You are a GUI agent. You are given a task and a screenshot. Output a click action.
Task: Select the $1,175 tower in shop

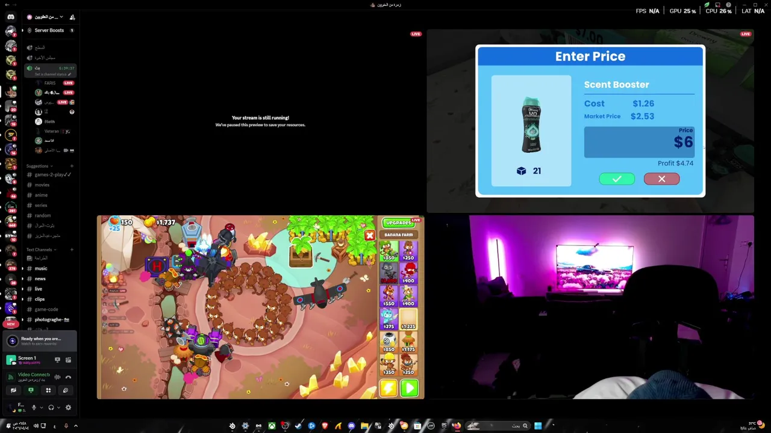pos(408,342)
